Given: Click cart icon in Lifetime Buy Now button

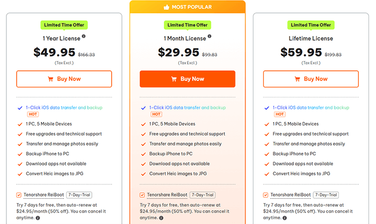Looking at the screenshot, I should (x=298, y=79).
